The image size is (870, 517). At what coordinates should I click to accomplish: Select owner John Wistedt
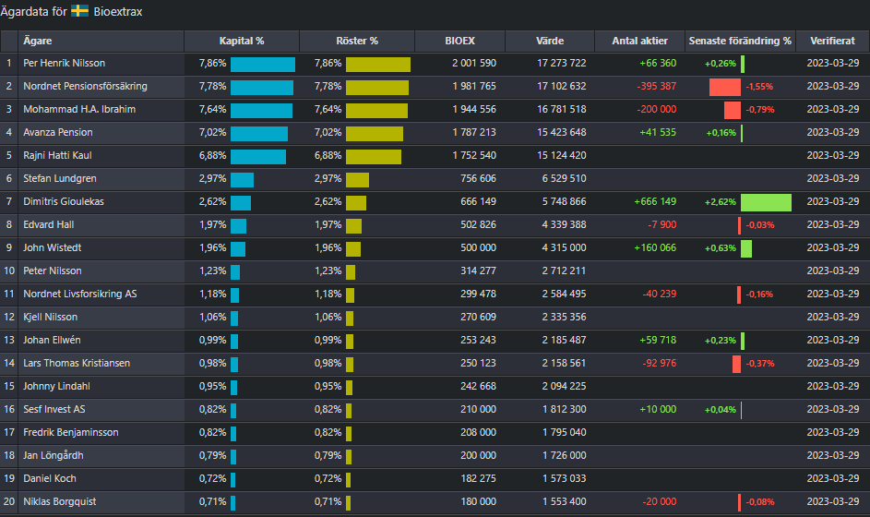click(x=53, y=247)
